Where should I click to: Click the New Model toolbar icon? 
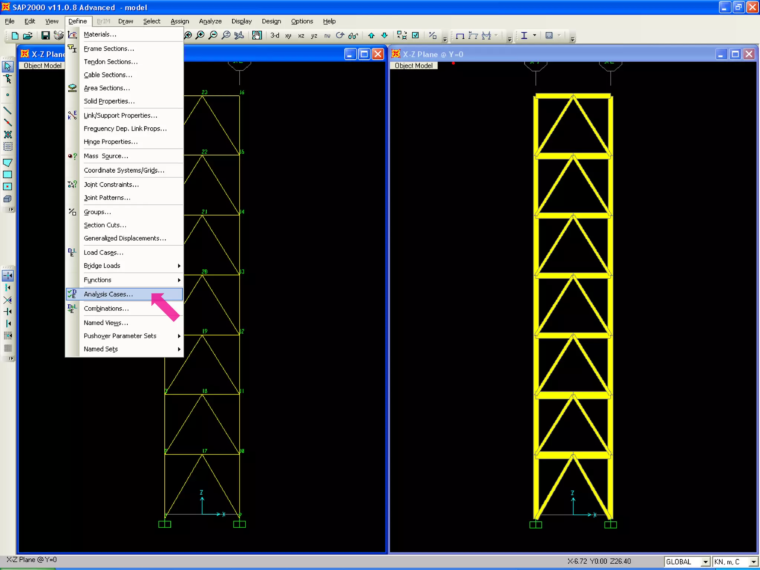15,36
